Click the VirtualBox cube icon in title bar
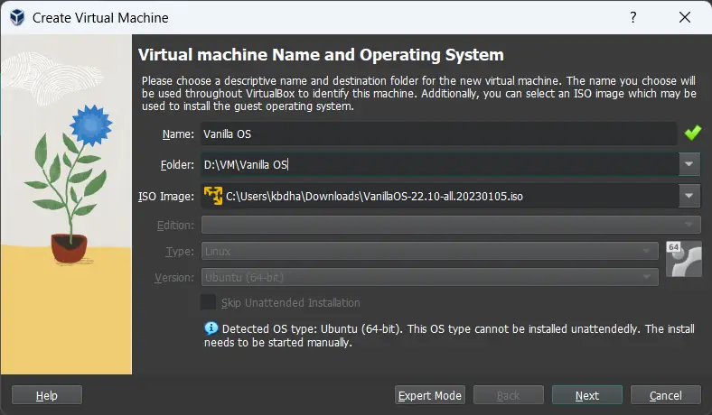712x415 pixels. (17, 17)
